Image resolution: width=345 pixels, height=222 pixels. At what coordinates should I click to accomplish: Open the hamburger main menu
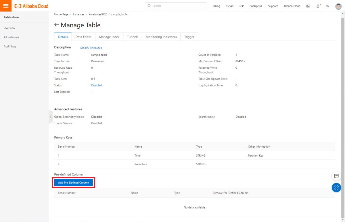6,6
